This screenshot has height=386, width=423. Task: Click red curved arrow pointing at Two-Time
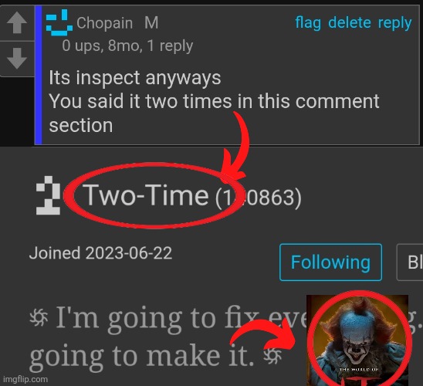[x=235, y=146]
